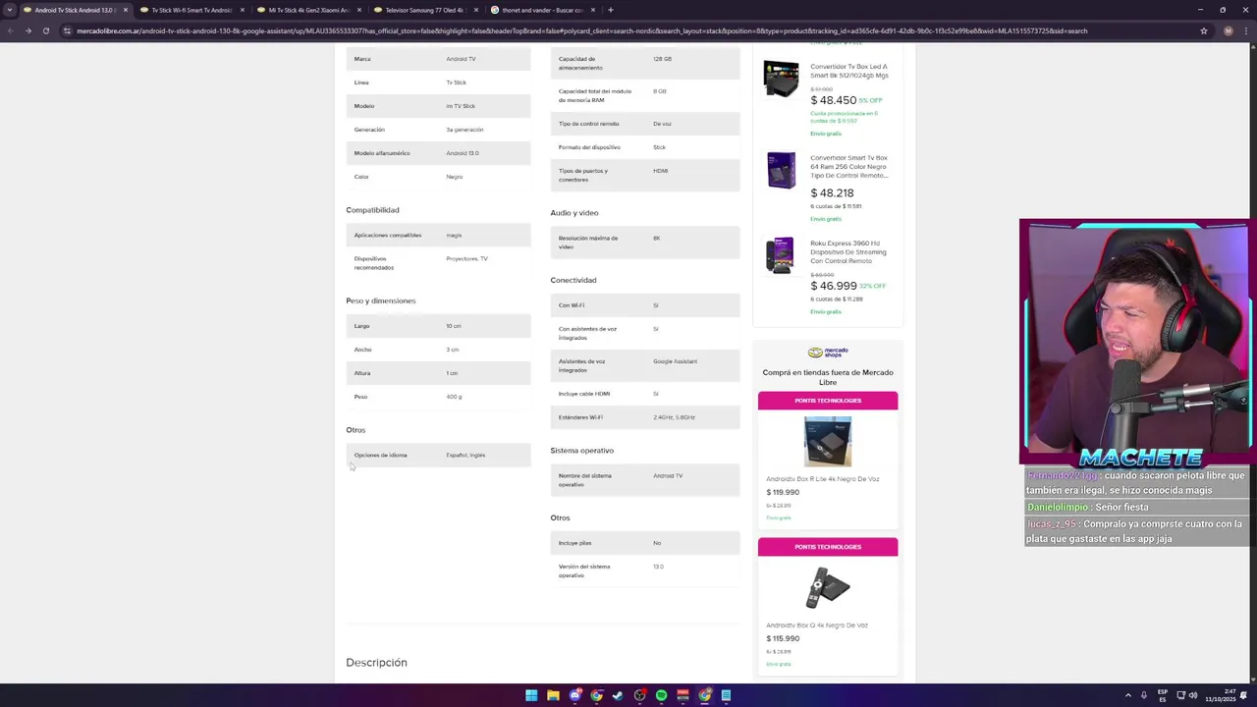Click the microphone tray icon
The height and width of the screenshot is (707, 1257).
(1143, 695)
